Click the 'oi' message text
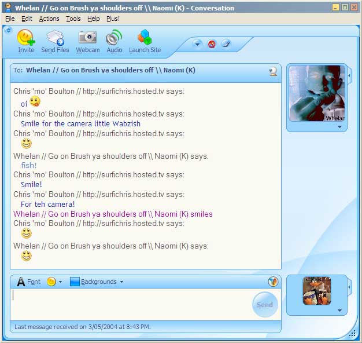 point(24,104)
